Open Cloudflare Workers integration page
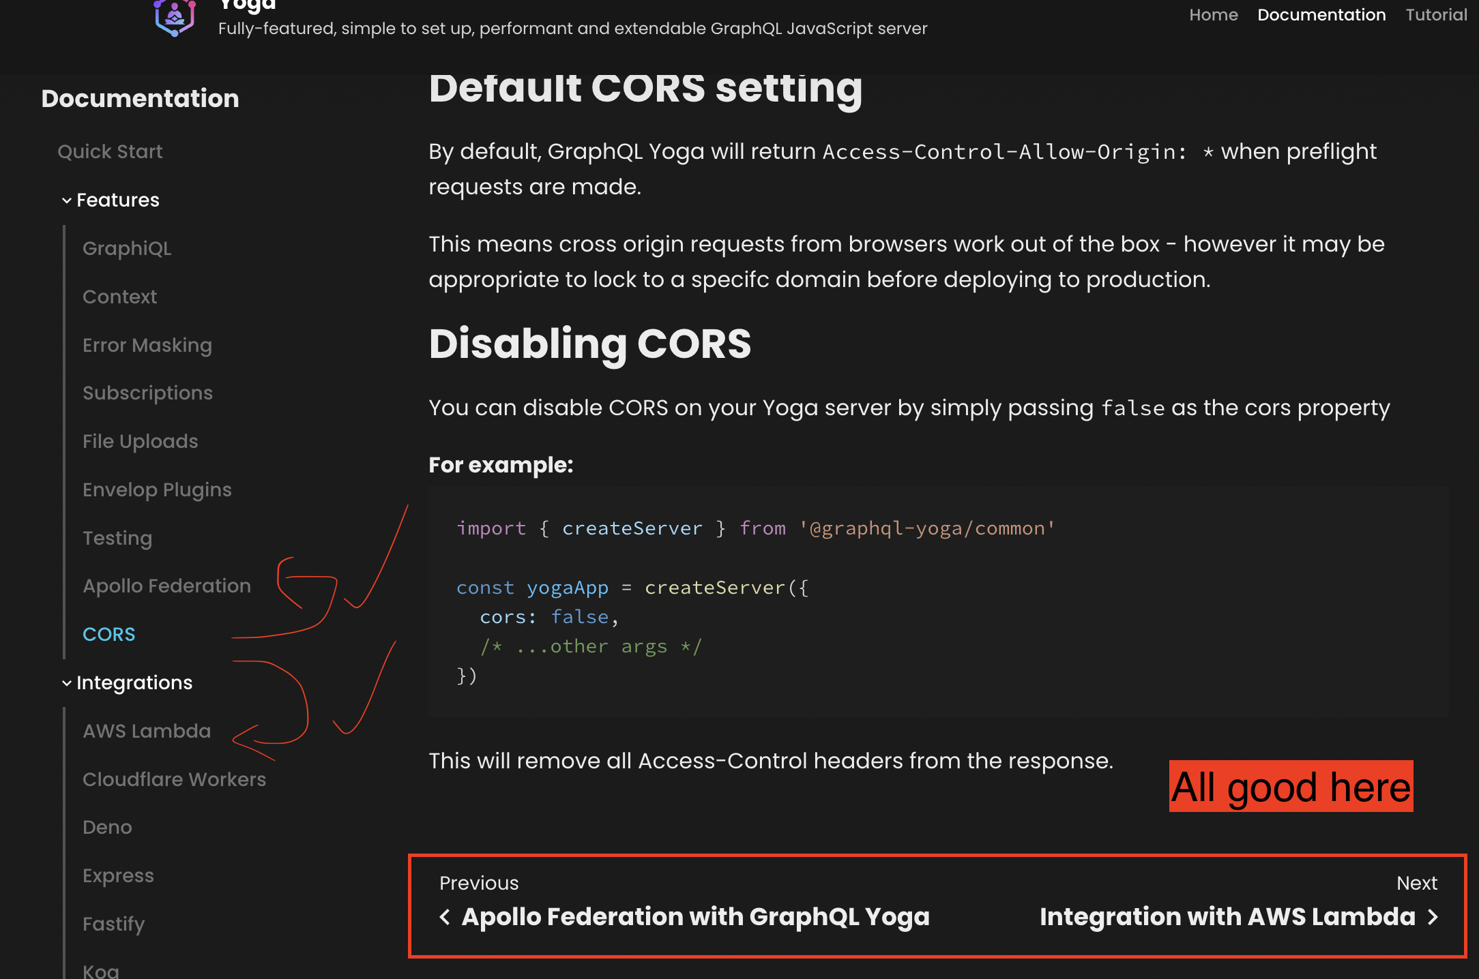 point(174,779)
